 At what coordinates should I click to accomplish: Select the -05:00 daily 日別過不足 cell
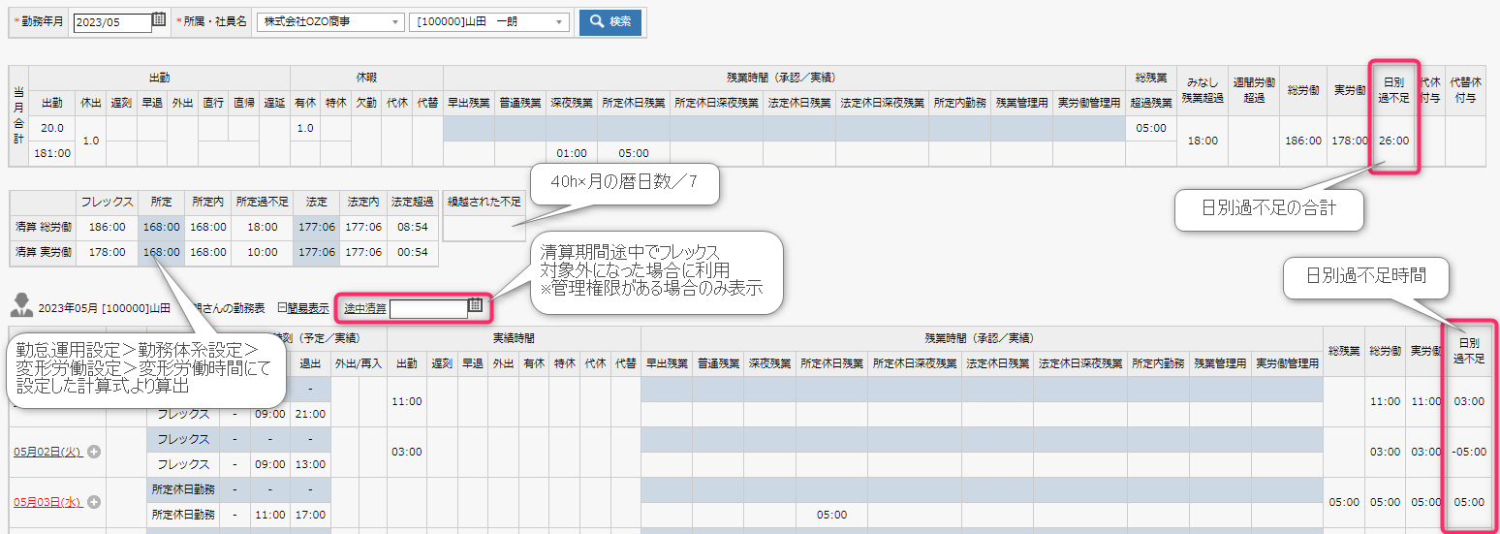tap(1469, 452)
